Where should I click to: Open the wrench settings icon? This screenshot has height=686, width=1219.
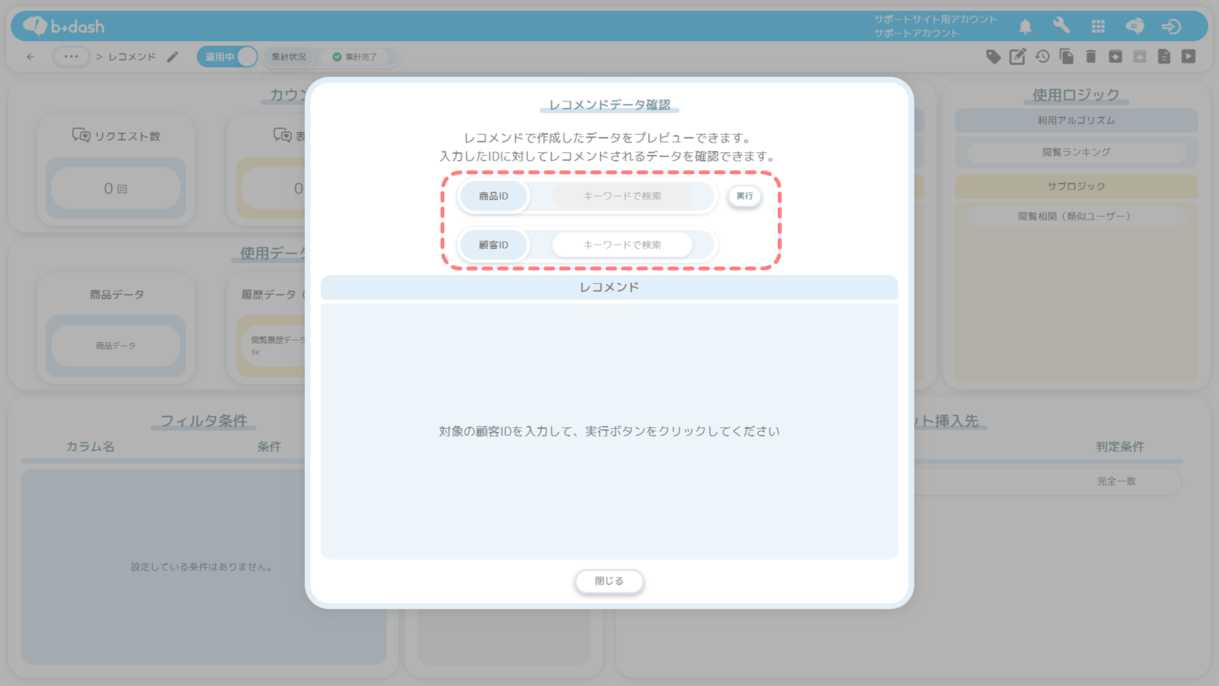1061,26
